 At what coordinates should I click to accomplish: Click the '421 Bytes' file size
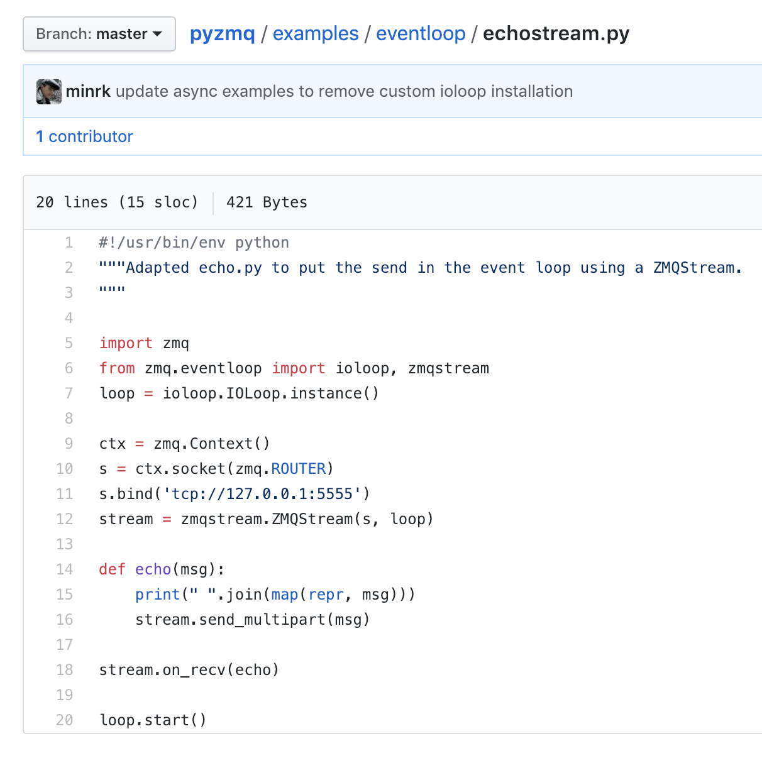click(x=267, y=202)
